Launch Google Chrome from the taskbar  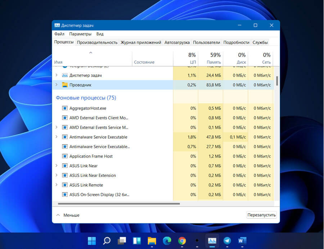182,241
